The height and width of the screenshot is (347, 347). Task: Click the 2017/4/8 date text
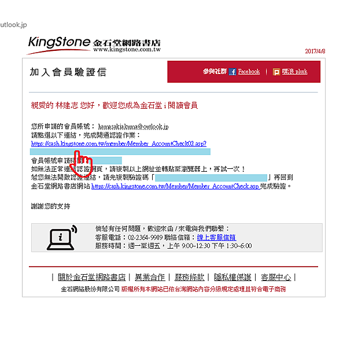(315, 51)
